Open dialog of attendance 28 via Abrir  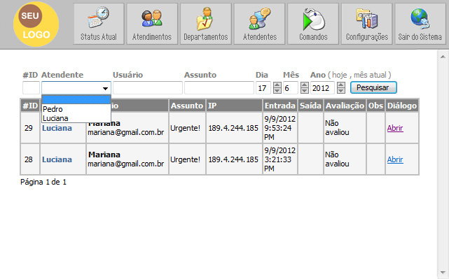point(395,159)
